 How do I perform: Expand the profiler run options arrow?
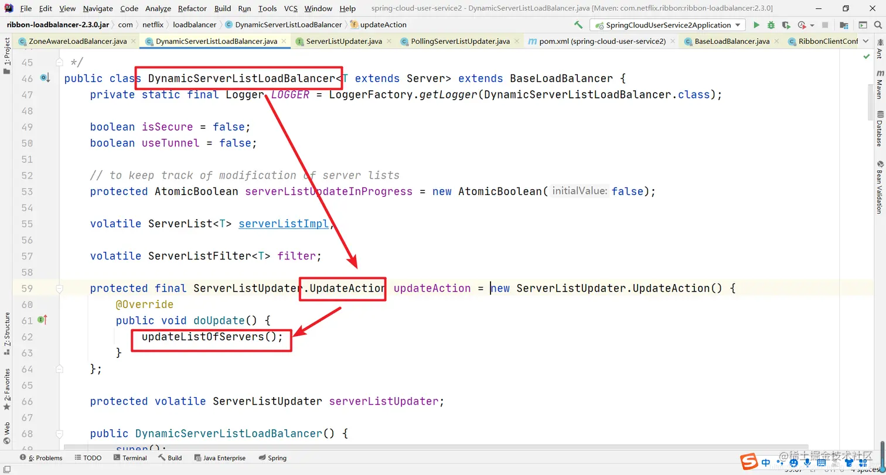812,25
